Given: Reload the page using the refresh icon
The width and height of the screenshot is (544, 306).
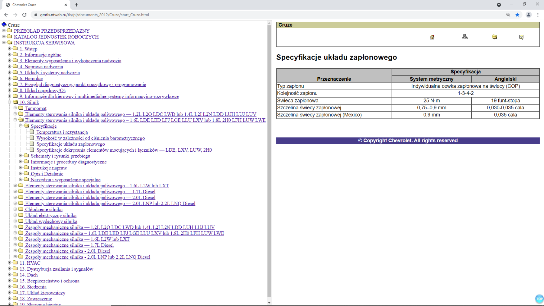Looking at the screenshot, I should point(24,15).
